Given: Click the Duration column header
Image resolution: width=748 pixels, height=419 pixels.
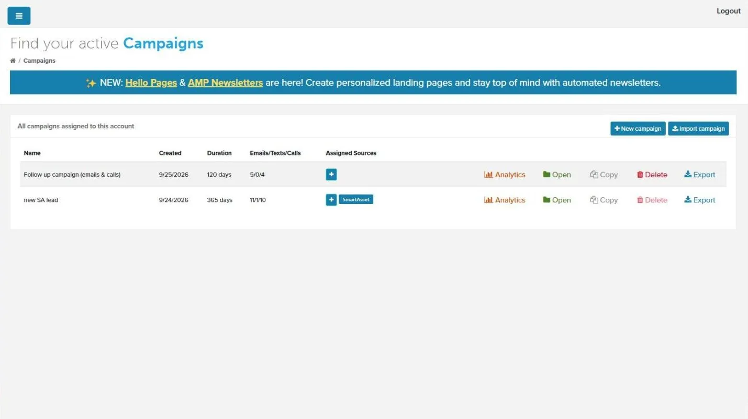Looking at the screenshot, I should (219, 153).
